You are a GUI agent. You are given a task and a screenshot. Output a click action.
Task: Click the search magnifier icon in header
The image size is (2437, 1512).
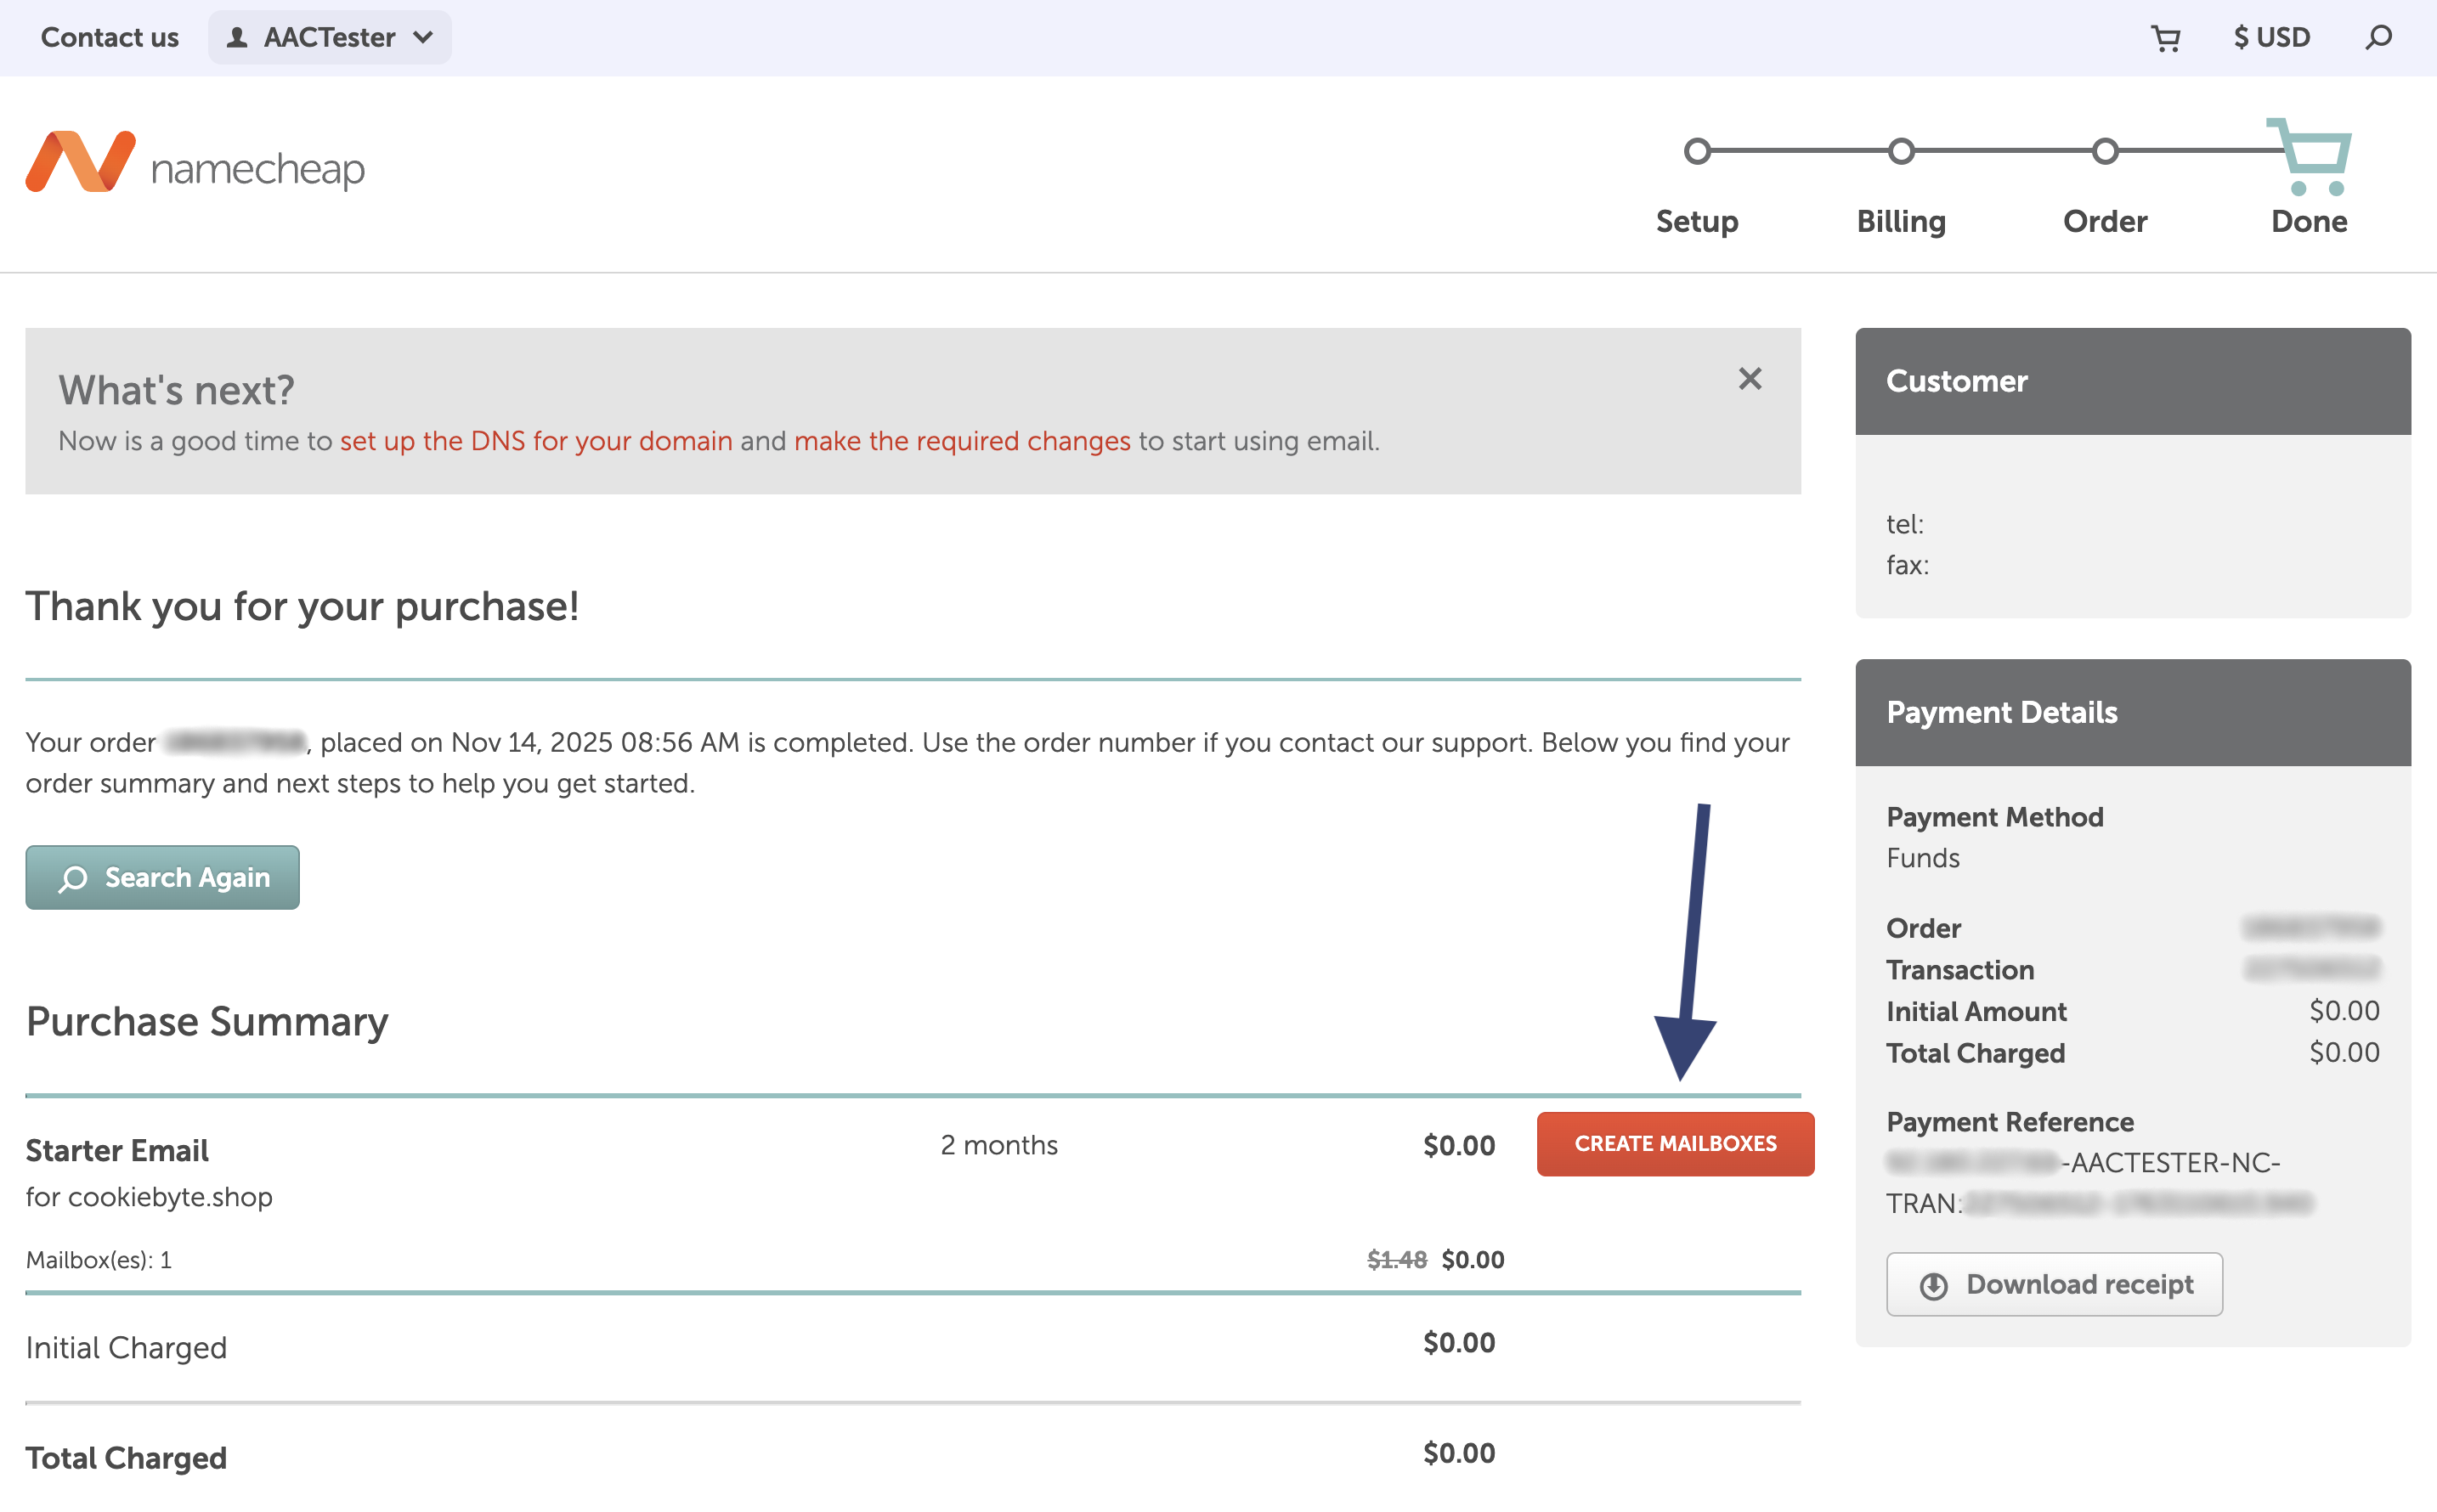[x=2379, y=38]
